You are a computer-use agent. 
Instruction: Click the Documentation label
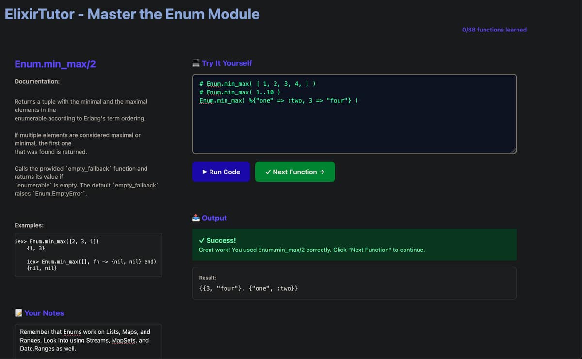[x=37, y=81]
